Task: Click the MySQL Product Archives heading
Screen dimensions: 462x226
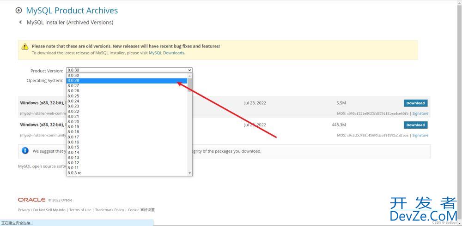Action: pos(72,11)
